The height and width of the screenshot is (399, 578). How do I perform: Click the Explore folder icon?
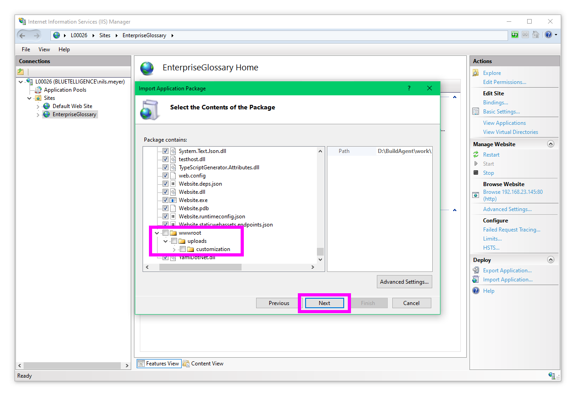click(476, 73)
